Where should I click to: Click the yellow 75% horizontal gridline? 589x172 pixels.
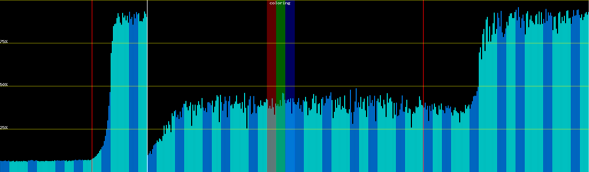pos(345,43)
